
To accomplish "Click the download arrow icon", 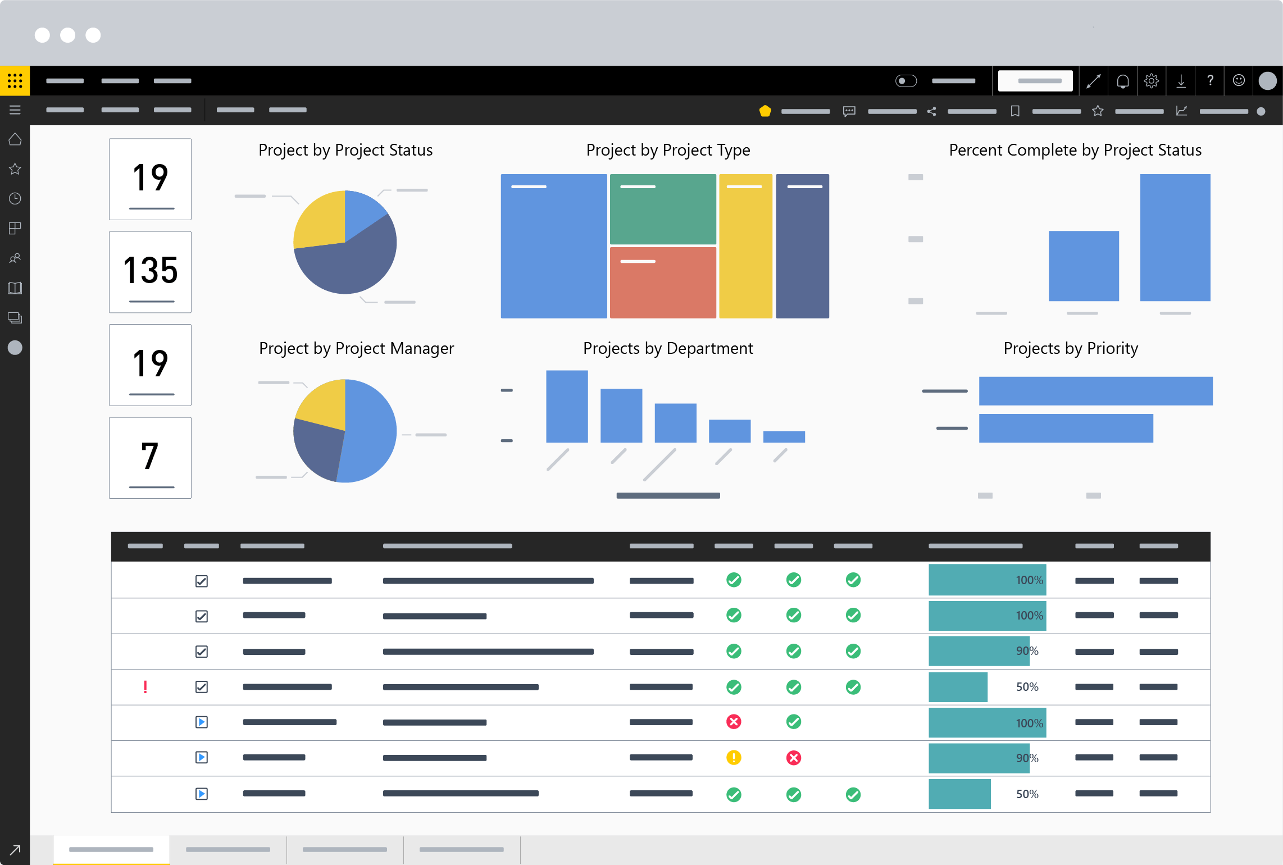I will click(1181, 81).
